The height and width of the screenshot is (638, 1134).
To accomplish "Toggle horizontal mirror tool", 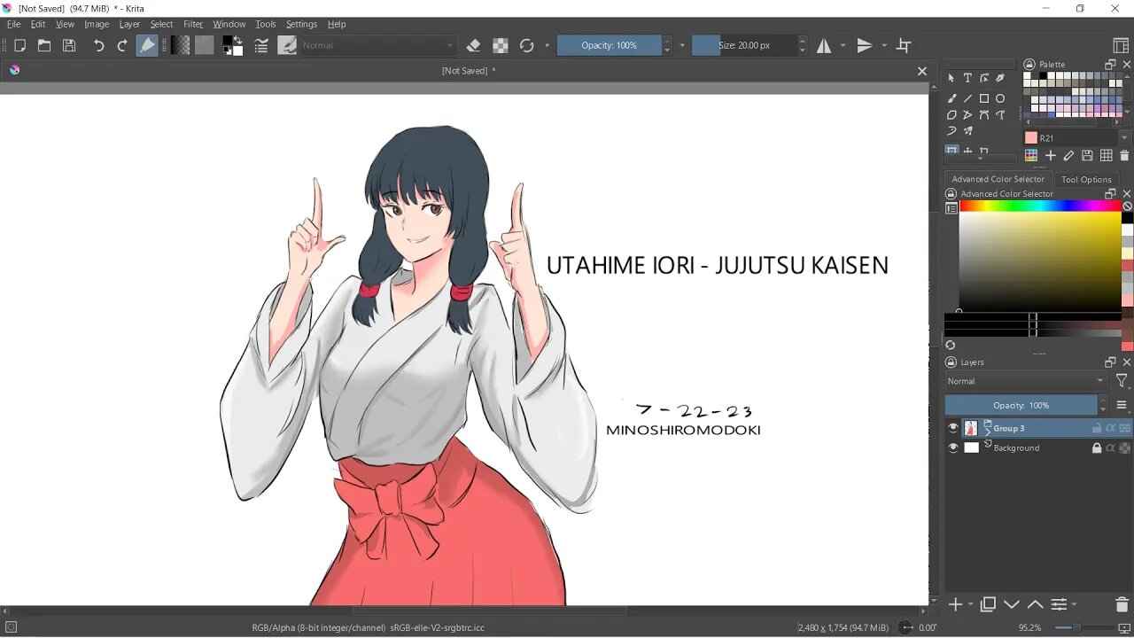I will pos(824,45).
